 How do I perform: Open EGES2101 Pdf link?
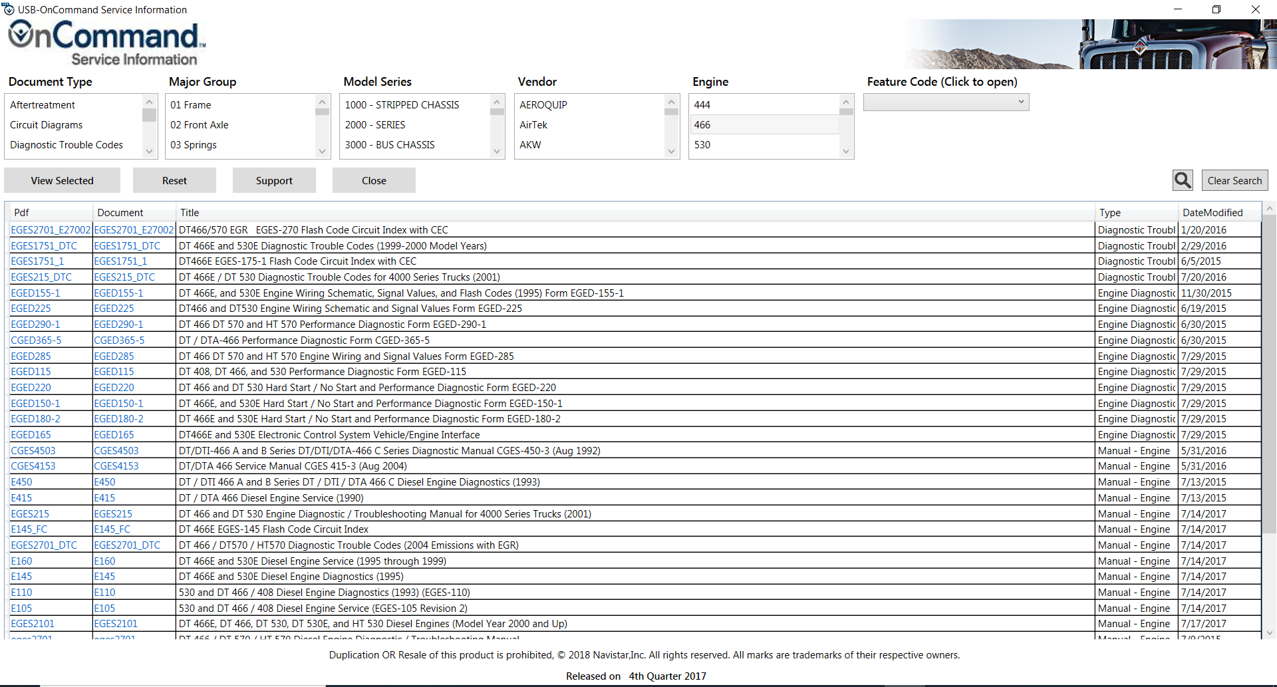coord(33,623)
